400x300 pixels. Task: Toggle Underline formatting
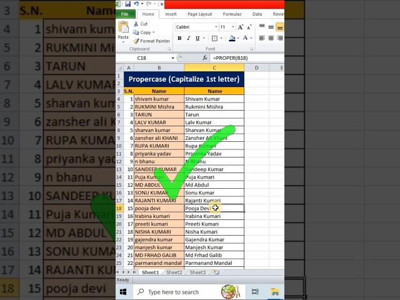point(197,38)
